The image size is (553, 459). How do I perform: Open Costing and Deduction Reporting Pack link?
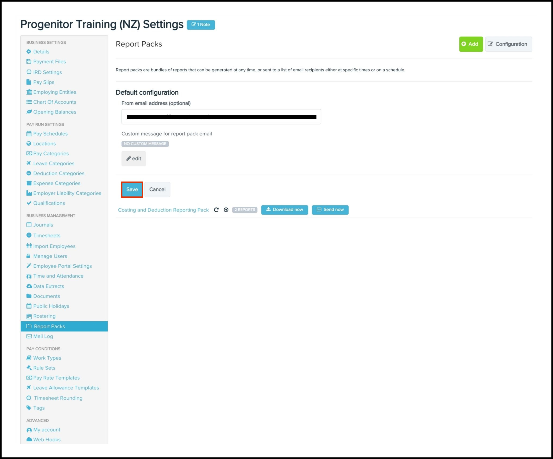[163, 210]
